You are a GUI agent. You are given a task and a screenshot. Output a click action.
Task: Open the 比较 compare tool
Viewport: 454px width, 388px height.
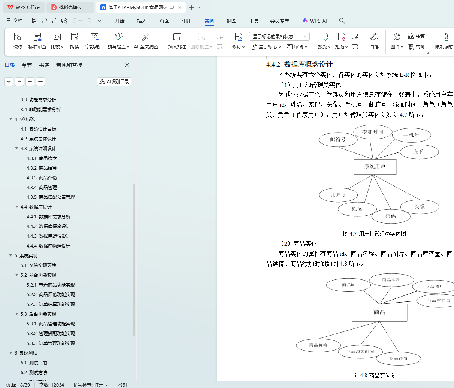click(x=57, y=41)
